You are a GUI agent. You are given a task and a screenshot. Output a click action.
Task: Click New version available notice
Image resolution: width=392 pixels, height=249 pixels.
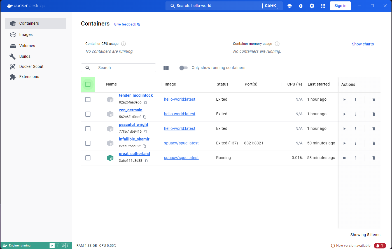tap(350, 246)
